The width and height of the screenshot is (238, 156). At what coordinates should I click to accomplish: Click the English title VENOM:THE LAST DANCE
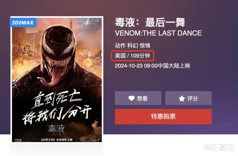158,33
